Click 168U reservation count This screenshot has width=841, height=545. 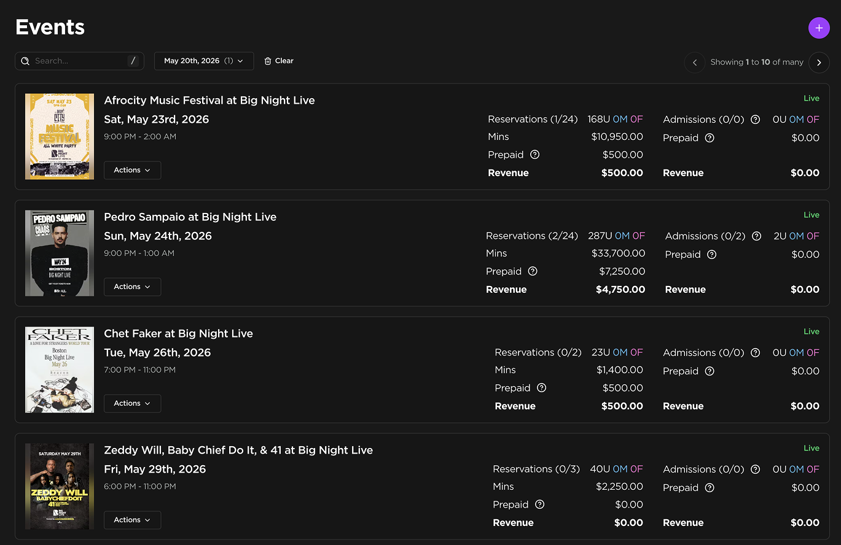pyautogui.click(x=598, y=119)
